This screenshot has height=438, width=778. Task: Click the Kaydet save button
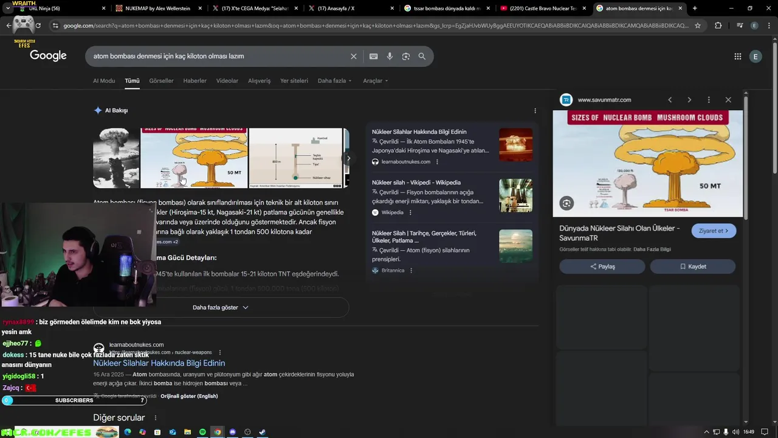[693, 266]
